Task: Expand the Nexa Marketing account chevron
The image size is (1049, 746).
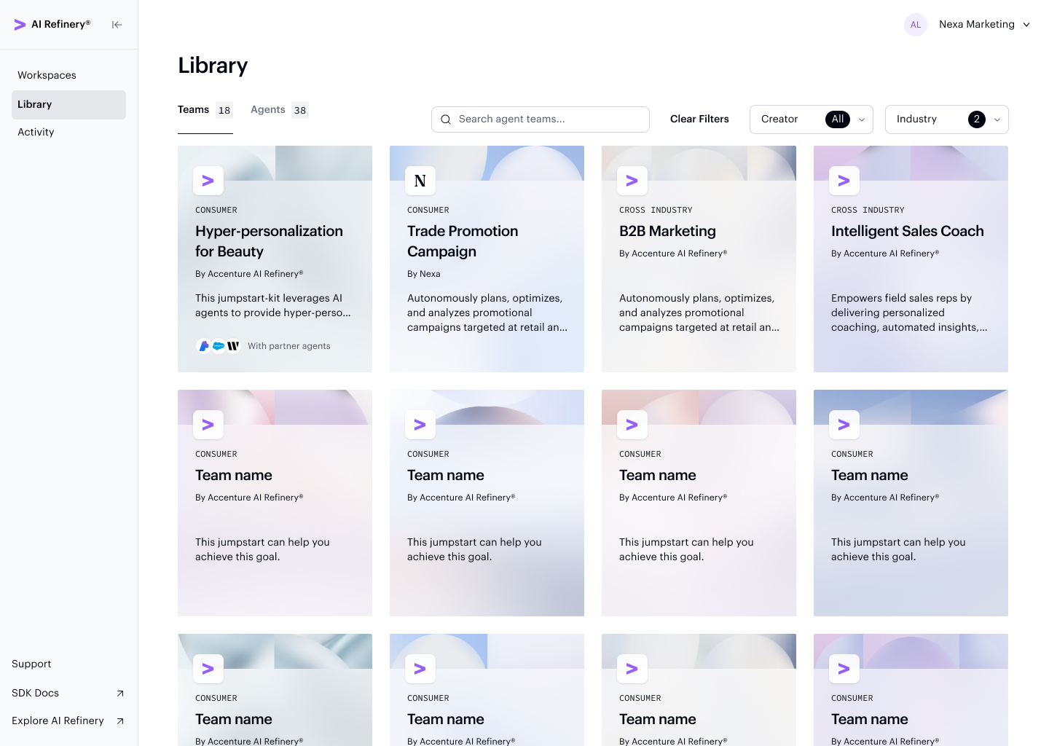Action: point(1026,25)
